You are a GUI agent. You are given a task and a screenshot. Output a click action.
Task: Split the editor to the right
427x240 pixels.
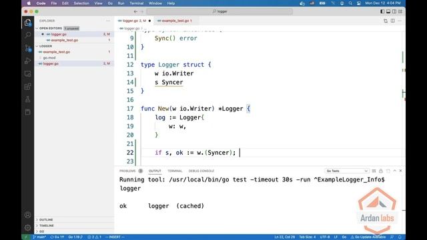(x=393, y=21)
